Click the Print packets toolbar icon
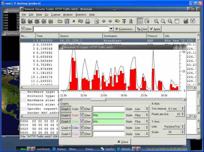 coord(87,21)
